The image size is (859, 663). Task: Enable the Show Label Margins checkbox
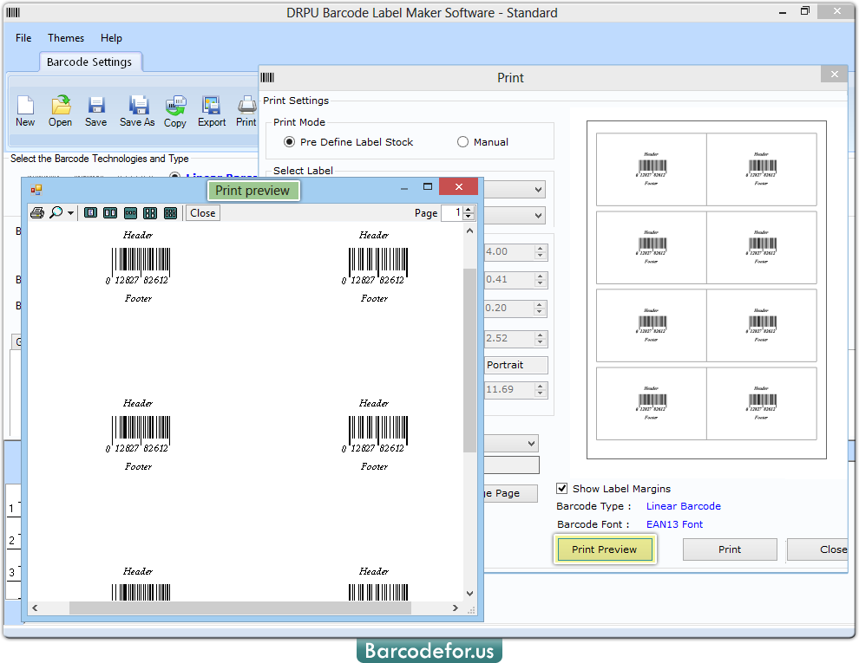[x=563, y=488]
